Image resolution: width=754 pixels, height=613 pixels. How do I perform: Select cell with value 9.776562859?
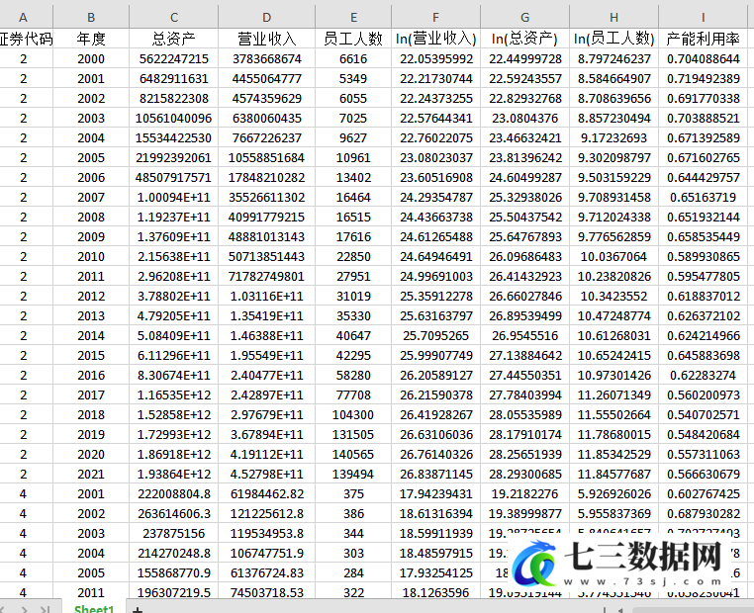click(614, 236)
